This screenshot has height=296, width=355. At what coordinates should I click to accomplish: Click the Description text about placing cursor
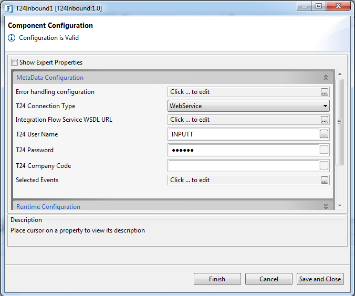(78, 230)
